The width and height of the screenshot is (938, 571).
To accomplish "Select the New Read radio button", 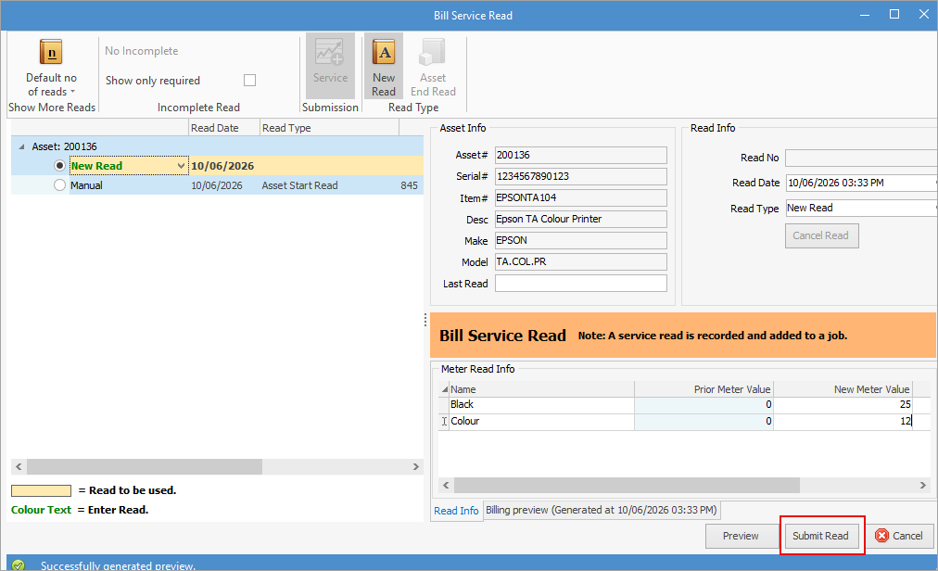I will click(59, 166).
